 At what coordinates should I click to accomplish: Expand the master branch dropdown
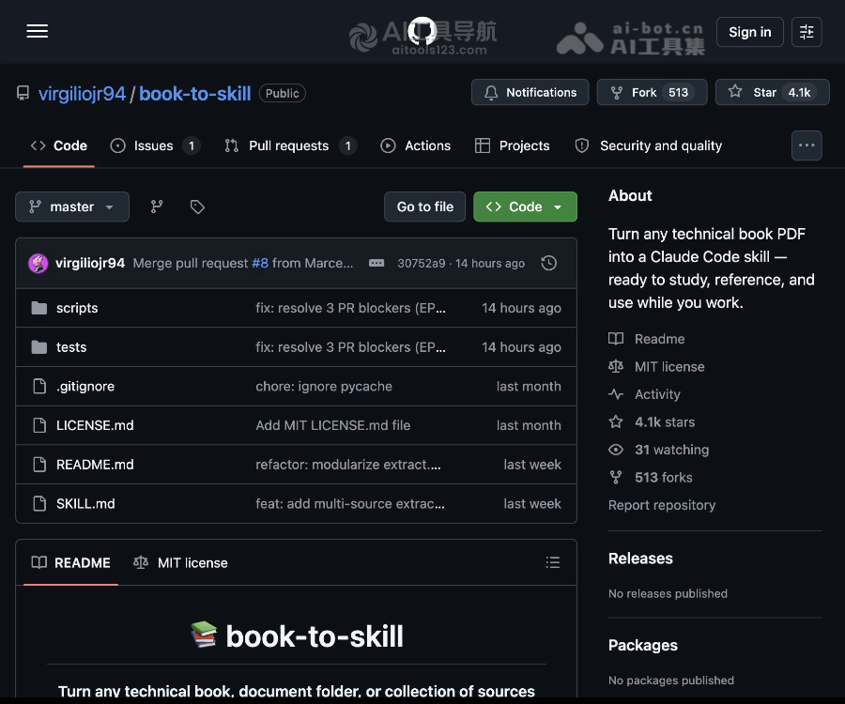pos(72,207)
